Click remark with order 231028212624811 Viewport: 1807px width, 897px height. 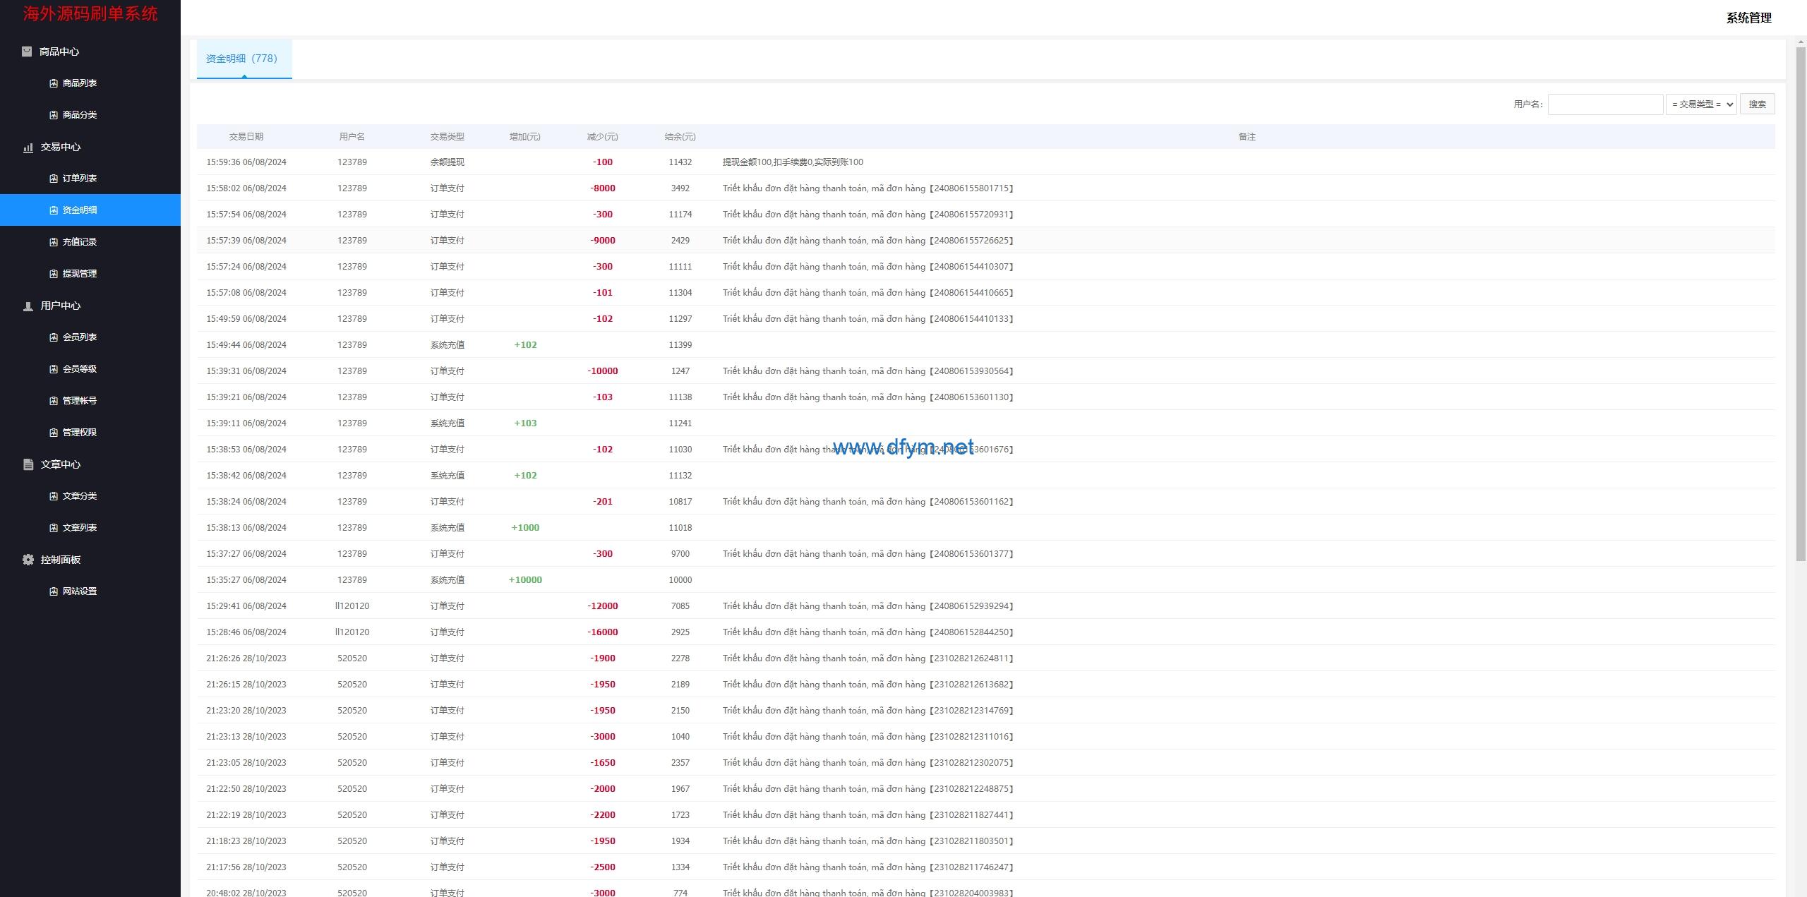[868, 658]
